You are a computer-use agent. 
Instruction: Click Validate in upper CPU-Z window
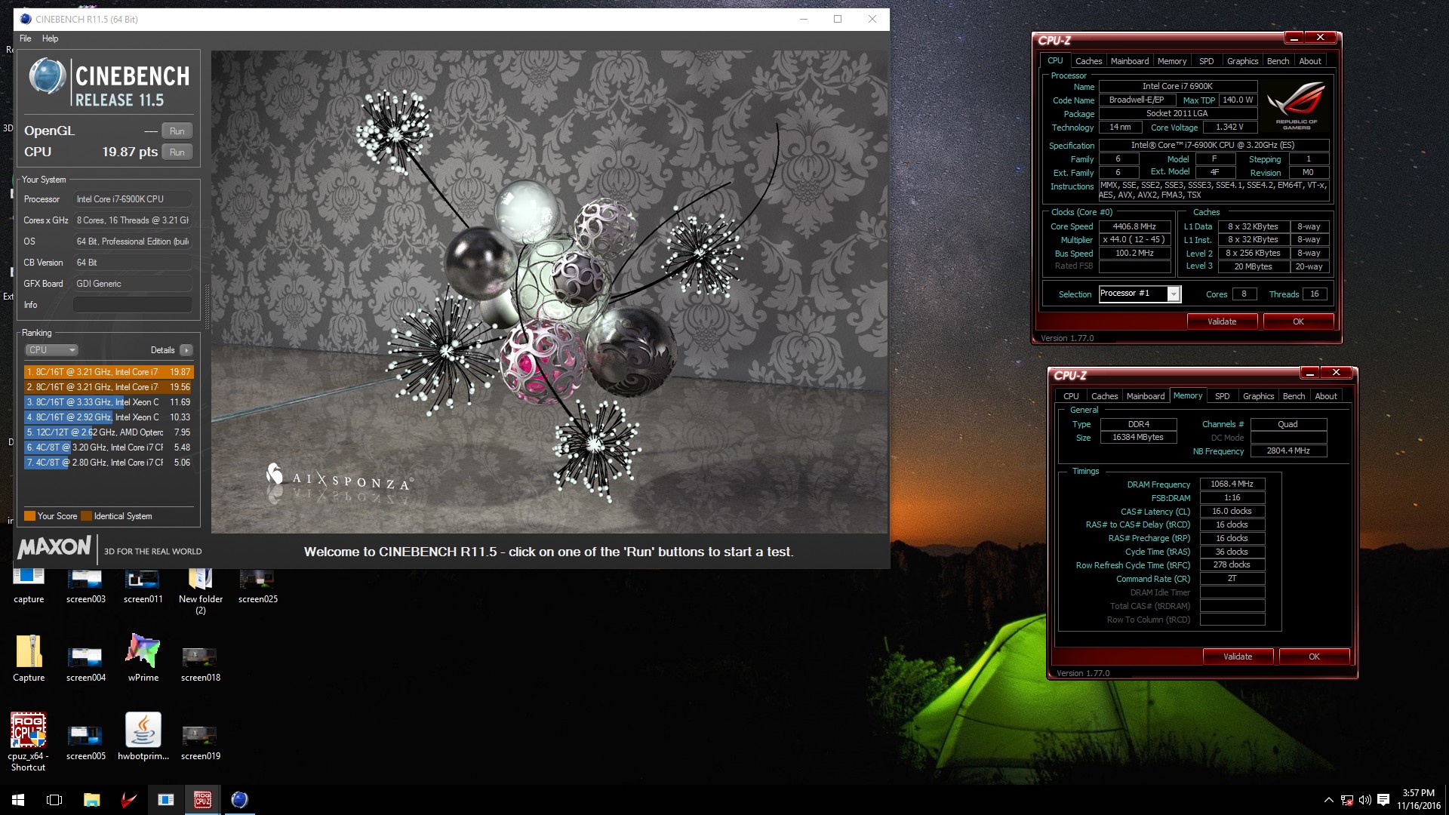[x=1222, y=321]
